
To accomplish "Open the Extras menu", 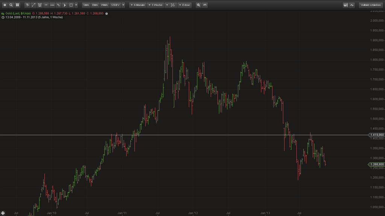I will 184,5.
